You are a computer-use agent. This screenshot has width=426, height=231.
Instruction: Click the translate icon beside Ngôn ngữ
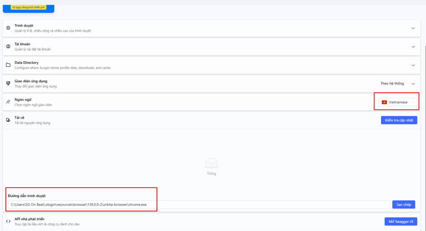(x=8, y=102)
